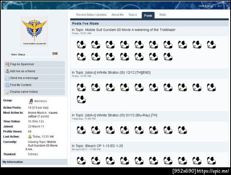The image size is (231, 175).
Task: Click first panda in Infinite Stratos 01/12 post
Action: tap(81, 130)
